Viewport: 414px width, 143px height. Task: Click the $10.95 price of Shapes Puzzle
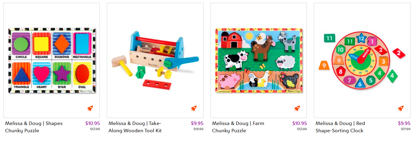click(x=93, y=123)
